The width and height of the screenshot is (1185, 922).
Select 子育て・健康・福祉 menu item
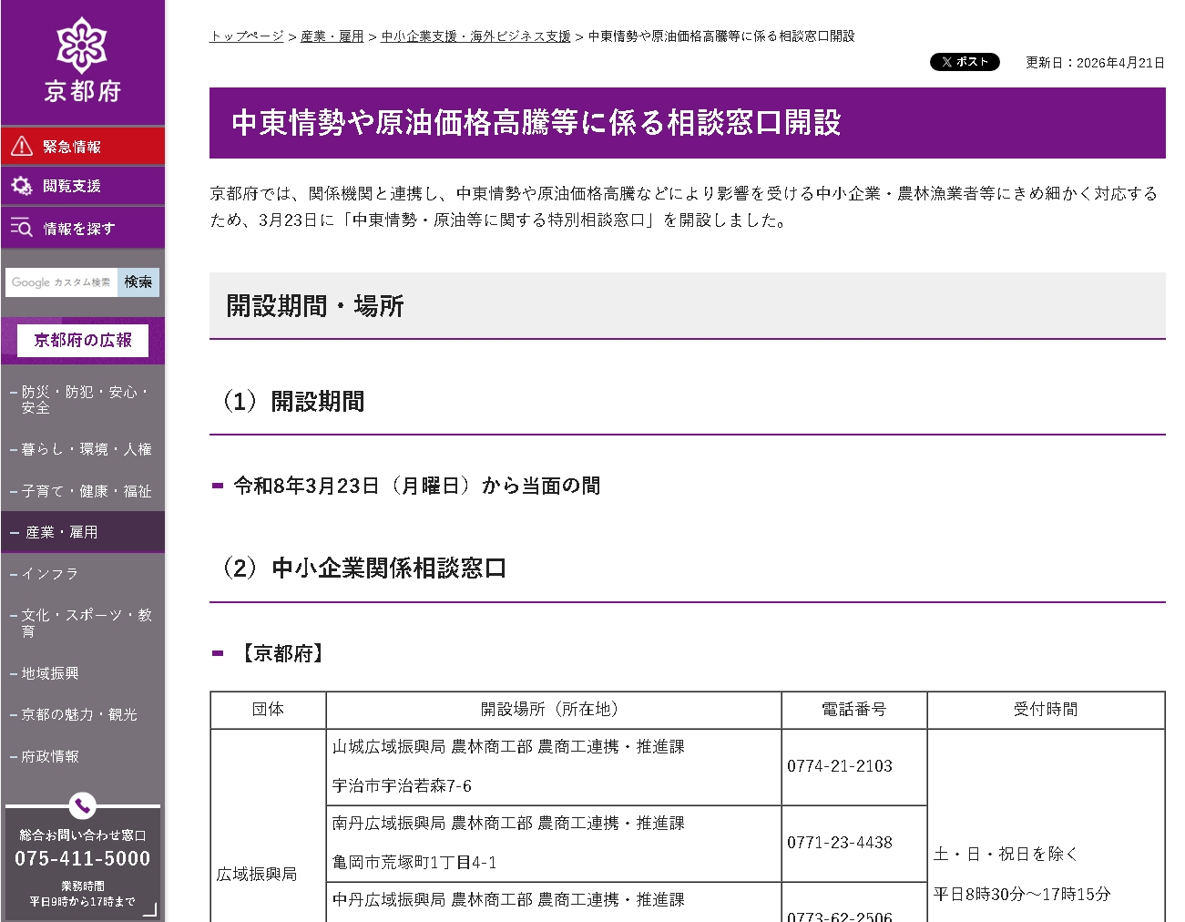click(83, 491)
